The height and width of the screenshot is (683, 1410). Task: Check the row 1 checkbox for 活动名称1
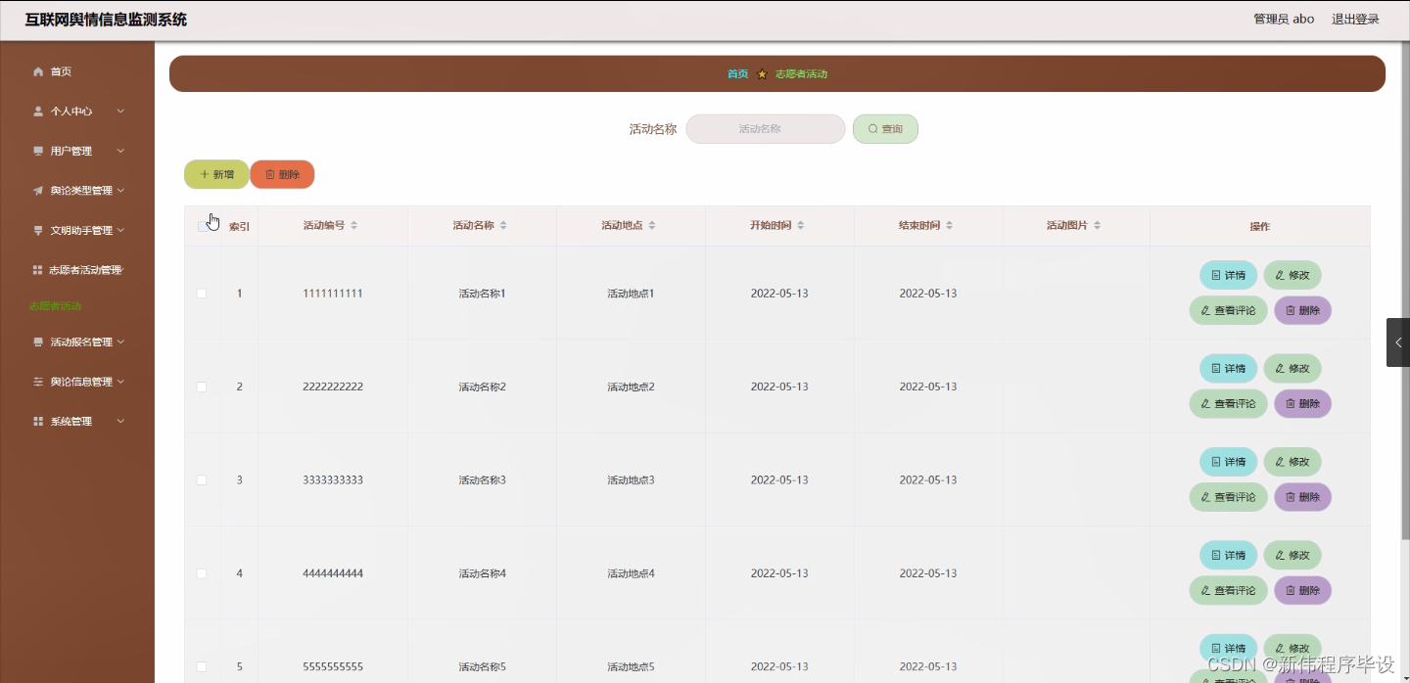202,294
